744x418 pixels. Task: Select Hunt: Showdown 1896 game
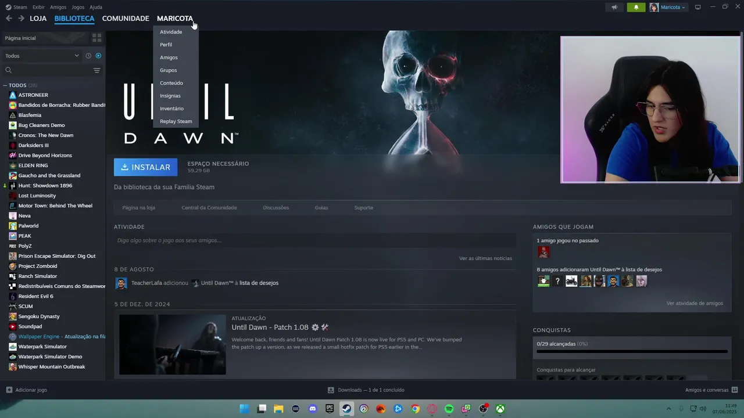click(x=45, y=186)
